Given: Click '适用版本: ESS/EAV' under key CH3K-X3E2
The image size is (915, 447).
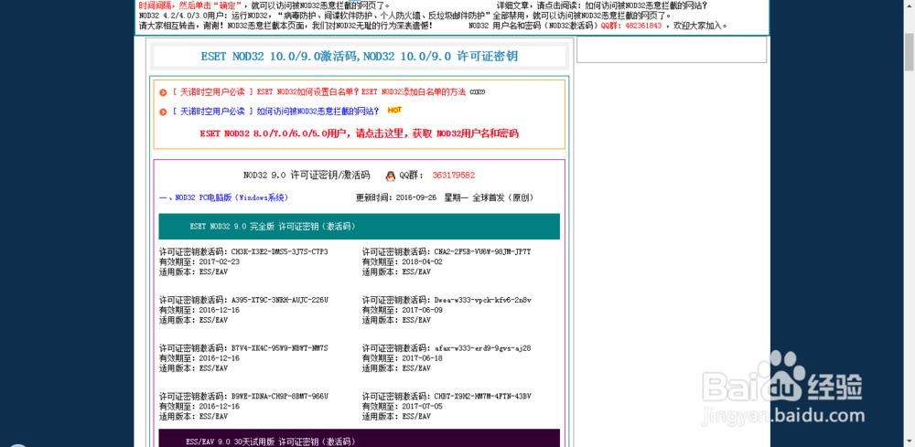Looking at the screenshot, I should click(193, 271).
